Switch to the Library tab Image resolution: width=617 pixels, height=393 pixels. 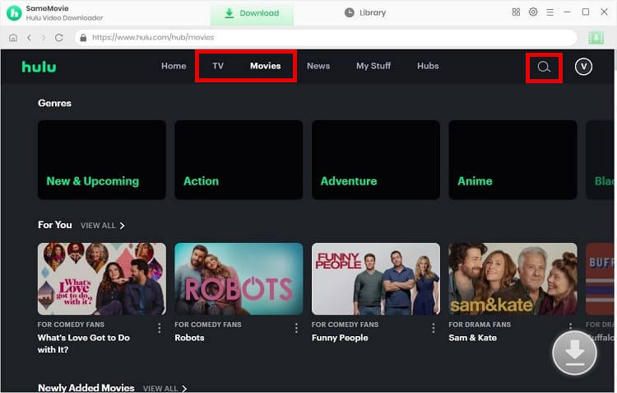coord(365,12)
